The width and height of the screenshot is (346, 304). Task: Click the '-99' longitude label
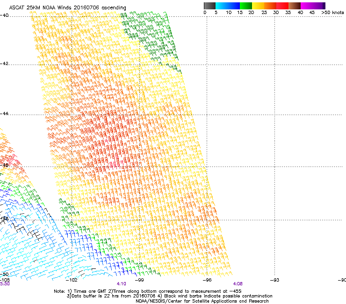point(139,280)
